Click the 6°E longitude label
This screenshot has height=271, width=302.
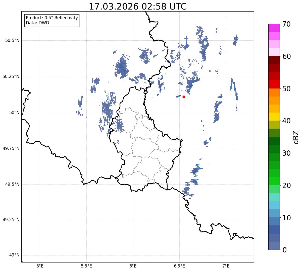(x=133, y=266)
